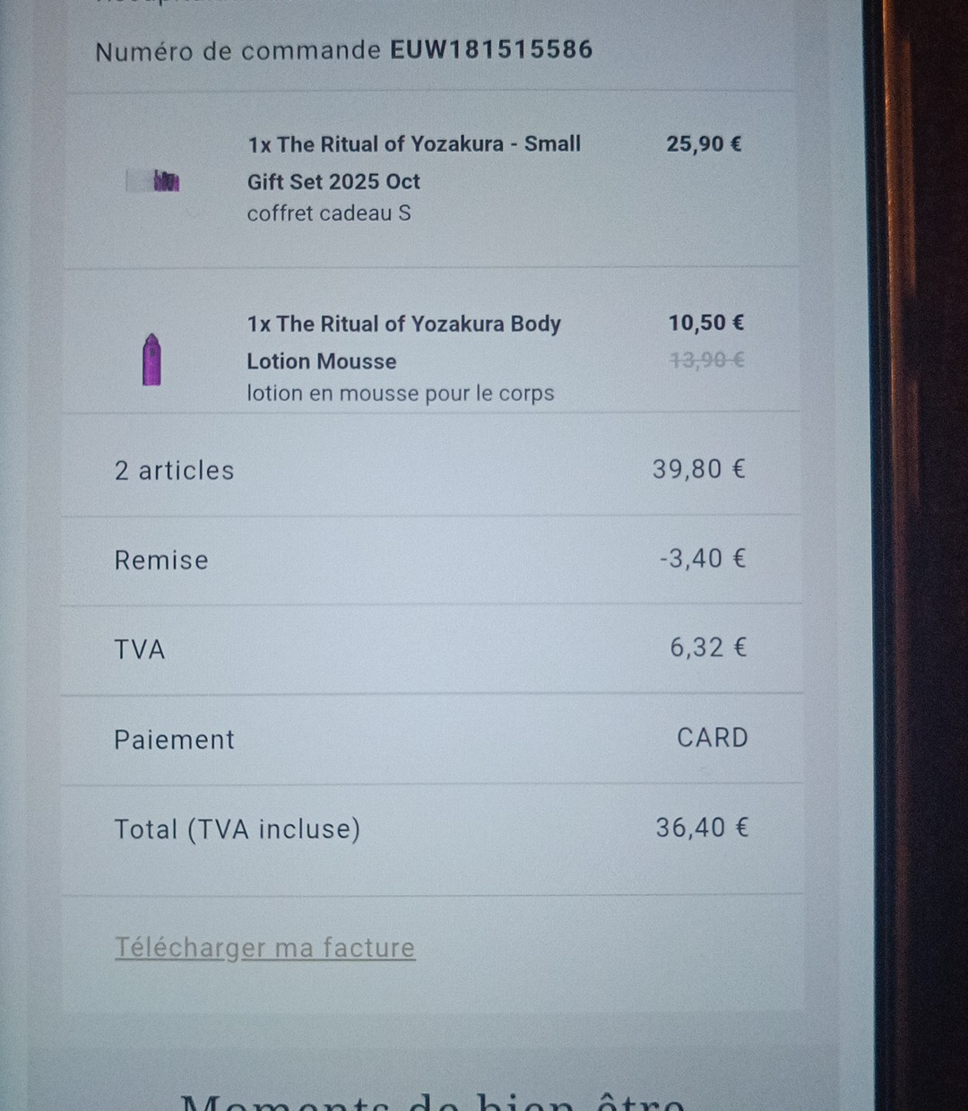Click the Remise row label

point(161,560)
